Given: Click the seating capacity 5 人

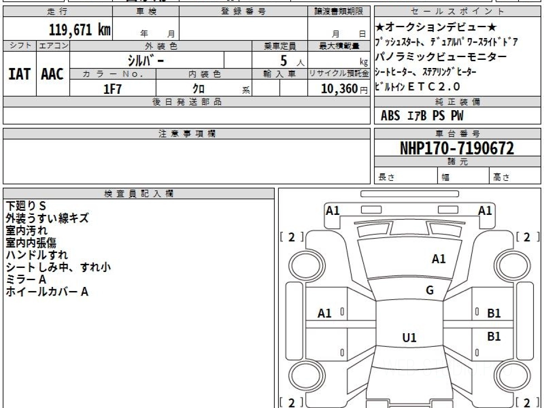Looking at the screenshot, I should point(292,60).
